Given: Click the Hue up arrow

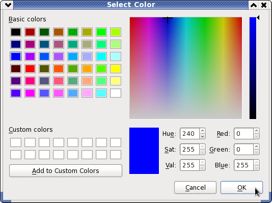Looking at the screenshot, I should pyautogui.click(x=202, y=131).
